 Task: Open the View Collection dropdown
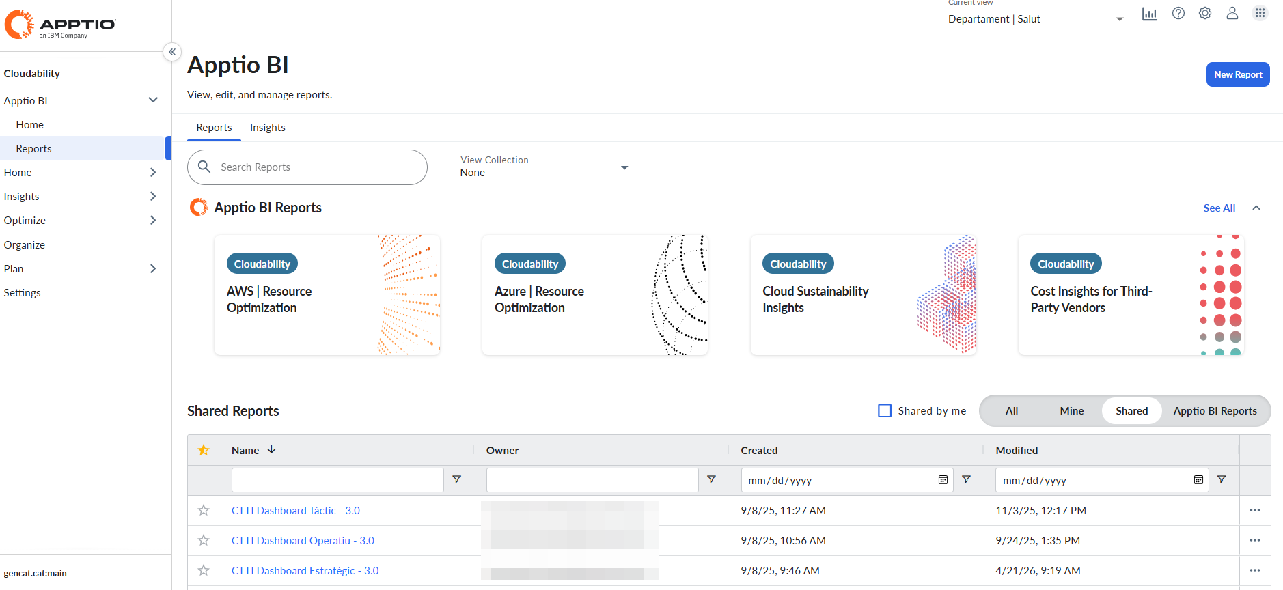tap(544, 167)
